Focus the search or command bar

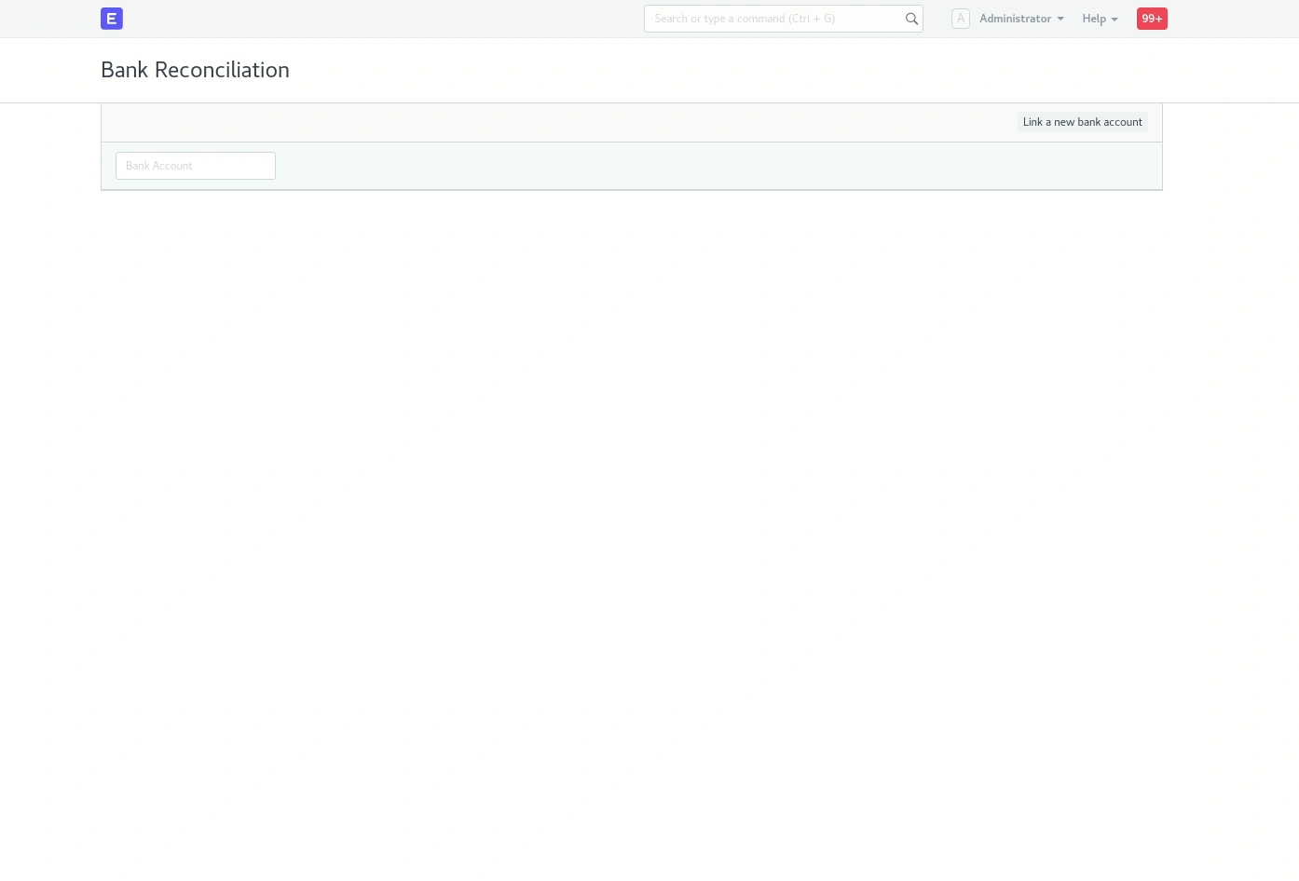(x=773, y=19)
